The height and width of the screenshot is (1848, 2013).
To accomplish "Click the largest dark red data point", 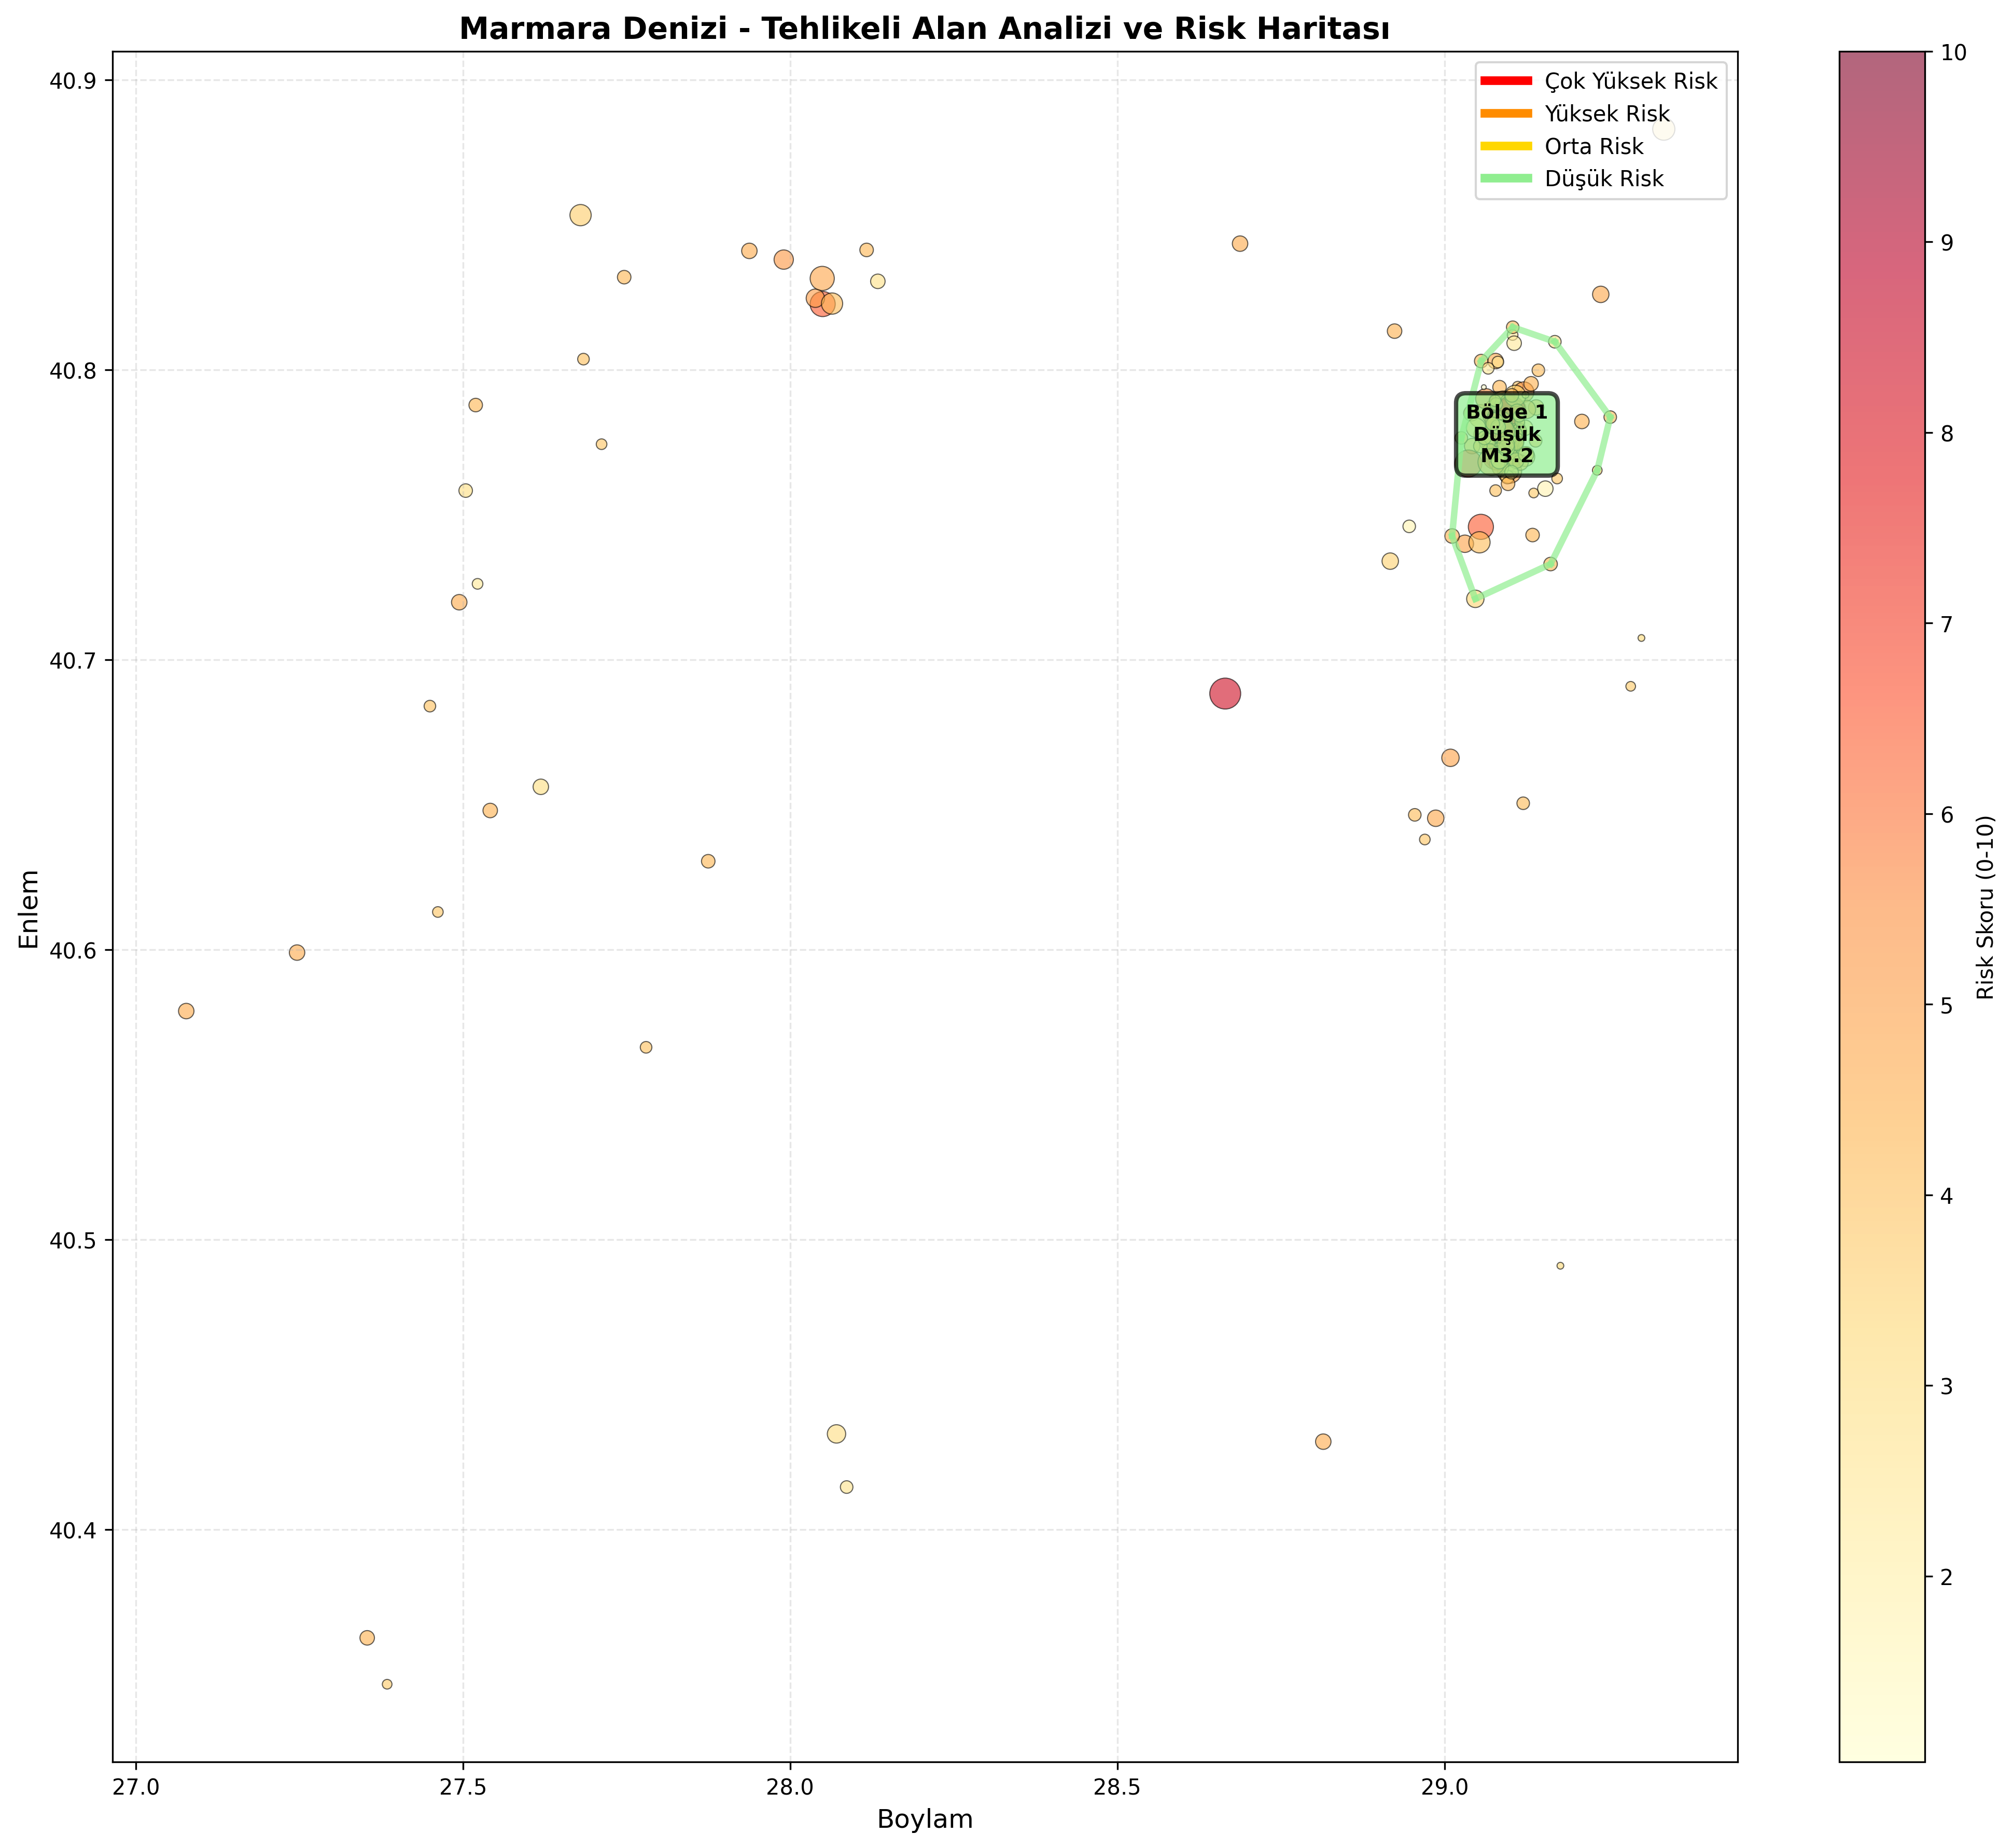I will point(1225,694).
